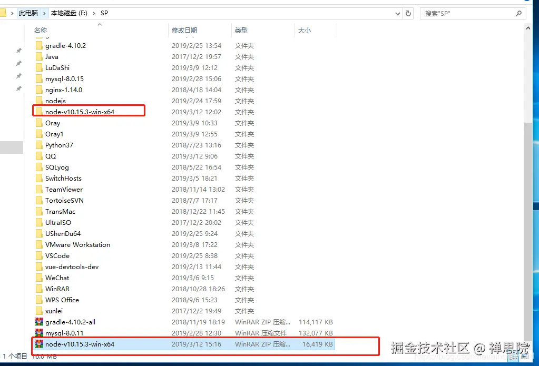Click date 2019/3/12 15:16 of node zip

point(197,344)
